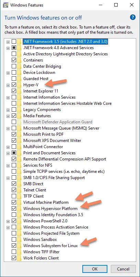The width and height of the screenshot is (140, 277).
Task: Expand SMB 1.0/CIFS File Sharing Support node
Action: click(8, 178)
